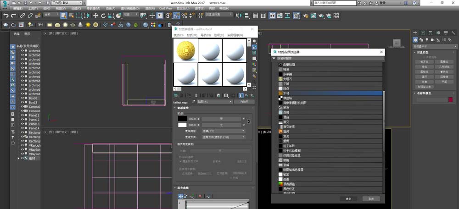Open the Modify tab in command panel
The width and height of the screenshot is (459, 209).
coord(423,33)
